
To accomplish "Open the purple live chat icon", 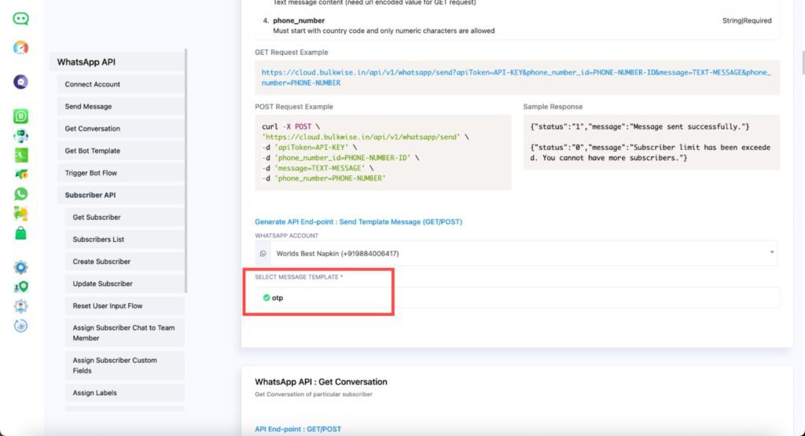I will 20,82.
